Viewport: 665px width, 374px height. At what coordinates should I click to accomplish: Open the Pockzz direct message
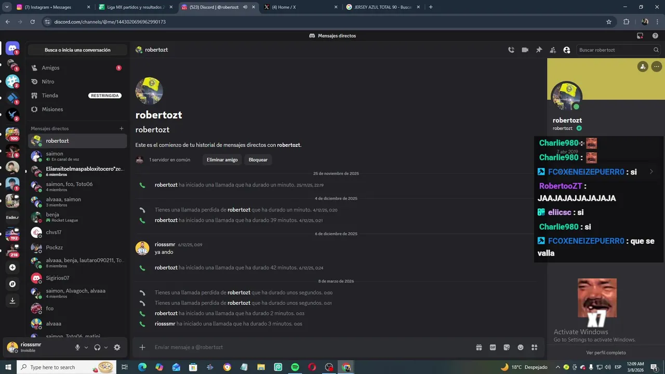click(77, 247)
